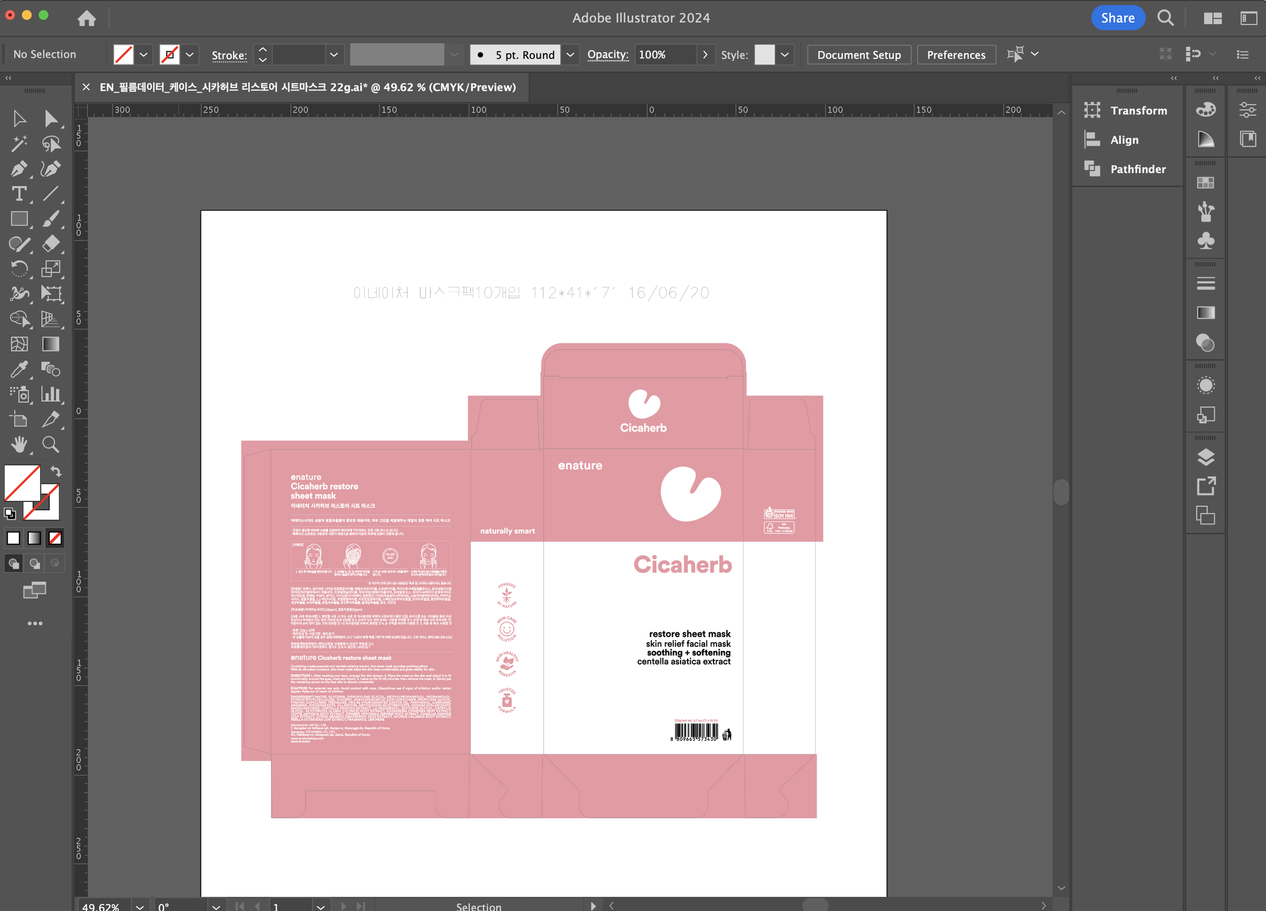Select the Line Segment tool
The image size is (1266, 911).
coord(51,194)
